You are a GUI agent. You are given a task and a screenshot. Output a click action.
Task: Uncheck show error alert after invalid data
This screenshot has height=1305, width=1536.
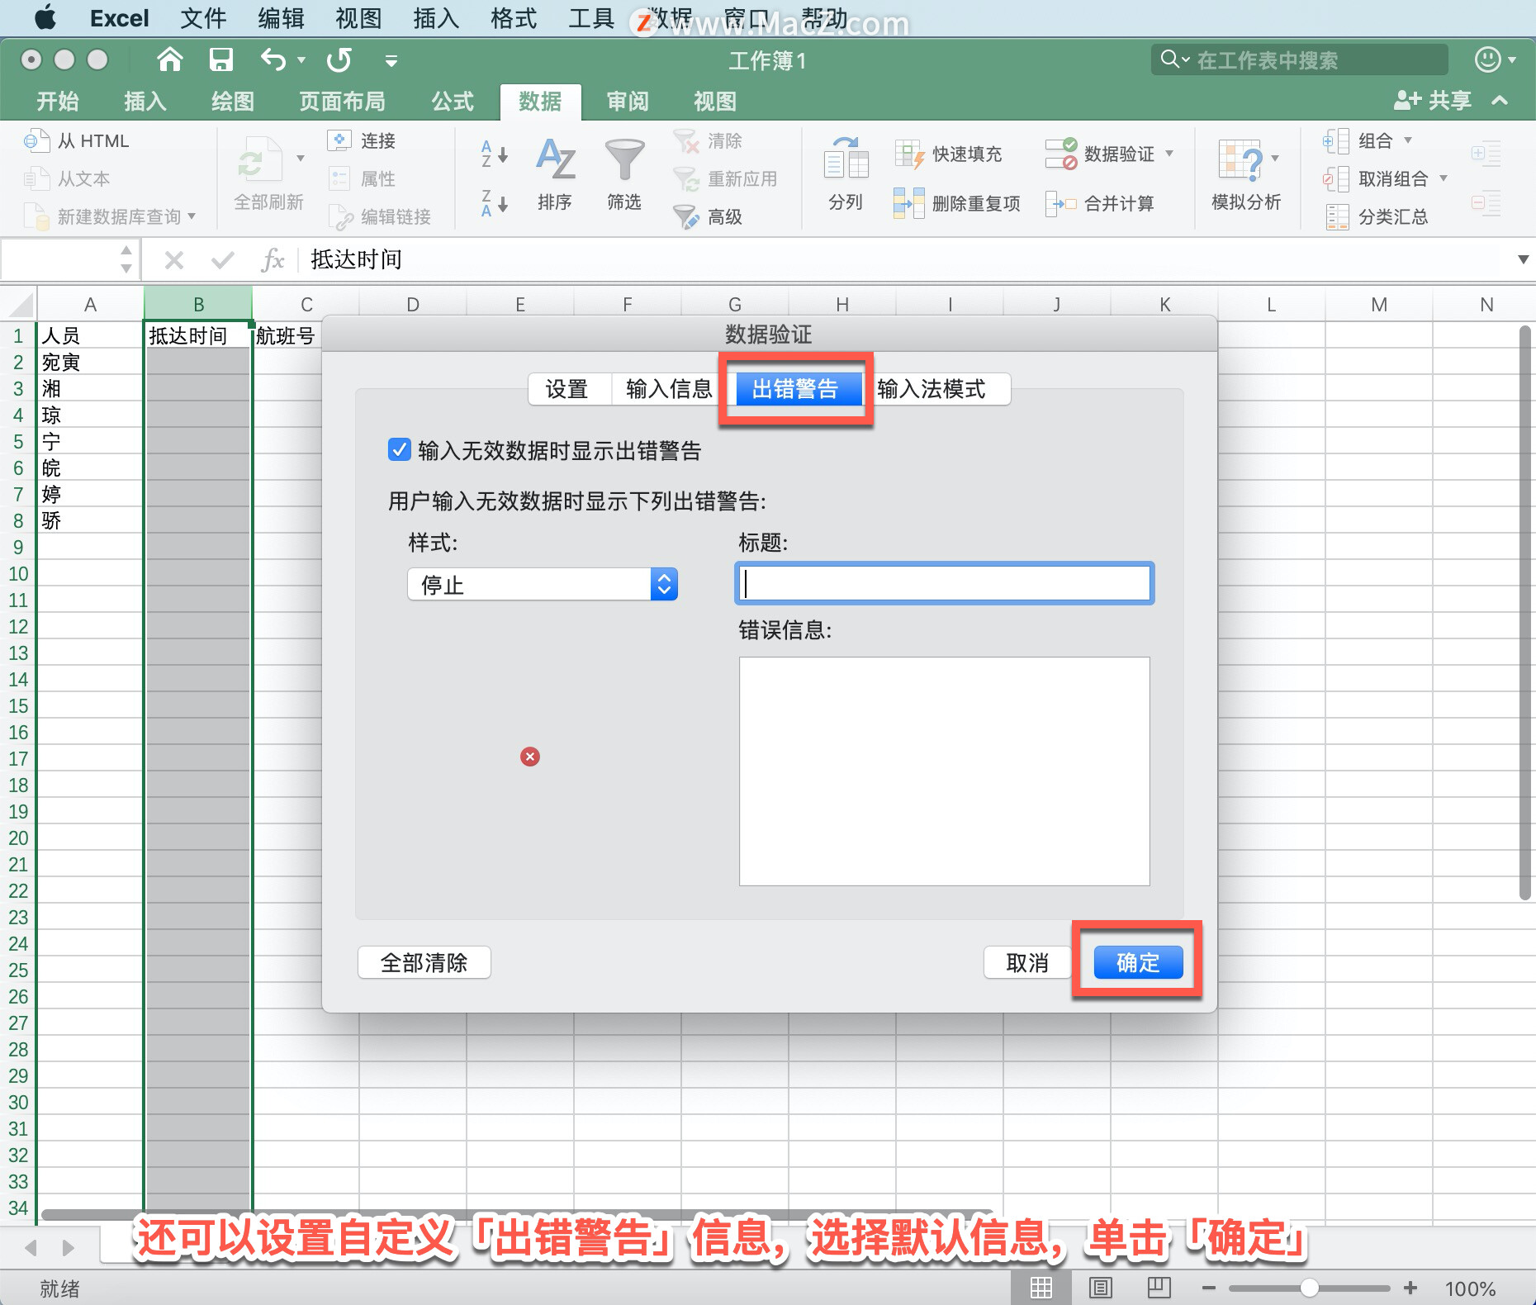coord(399,450)
